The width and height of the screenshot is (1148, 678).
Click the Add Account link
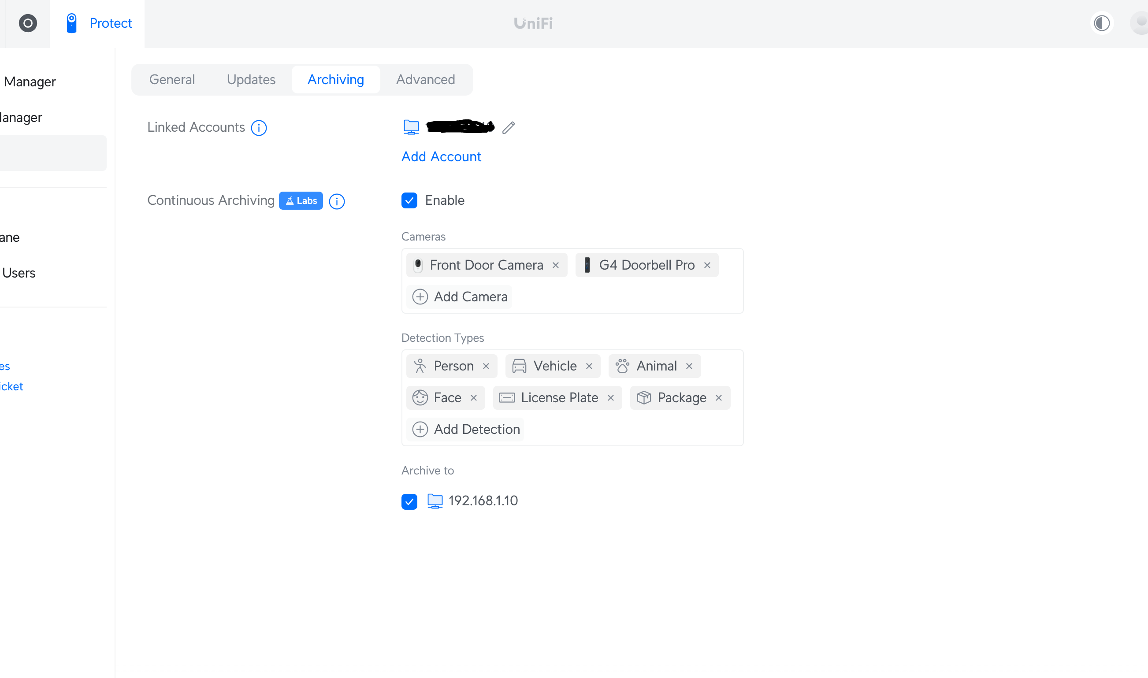441,157
